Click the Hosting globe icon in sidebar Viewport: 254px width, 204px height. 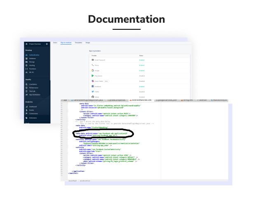[x=26, y=65]
